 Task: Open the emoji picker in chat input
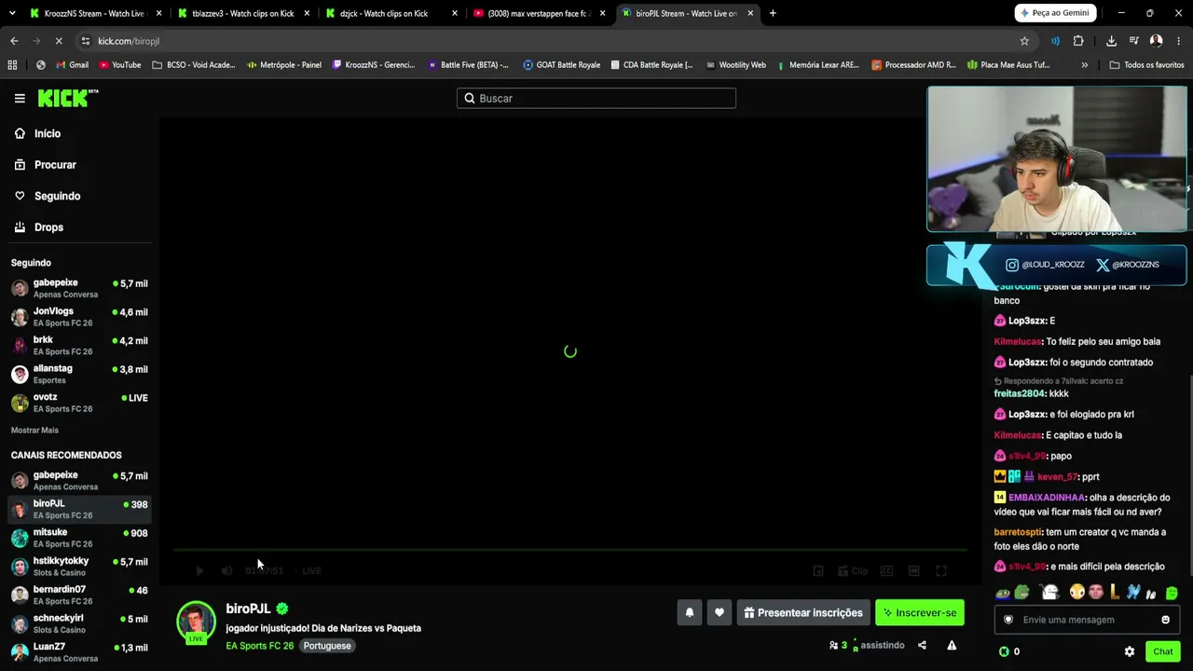click(1165, 620)
